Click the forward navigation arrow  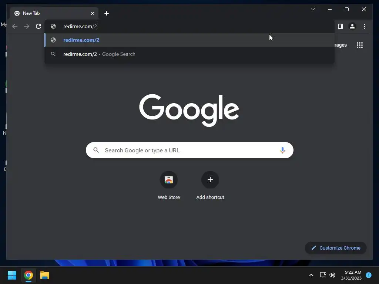point(27,26)
